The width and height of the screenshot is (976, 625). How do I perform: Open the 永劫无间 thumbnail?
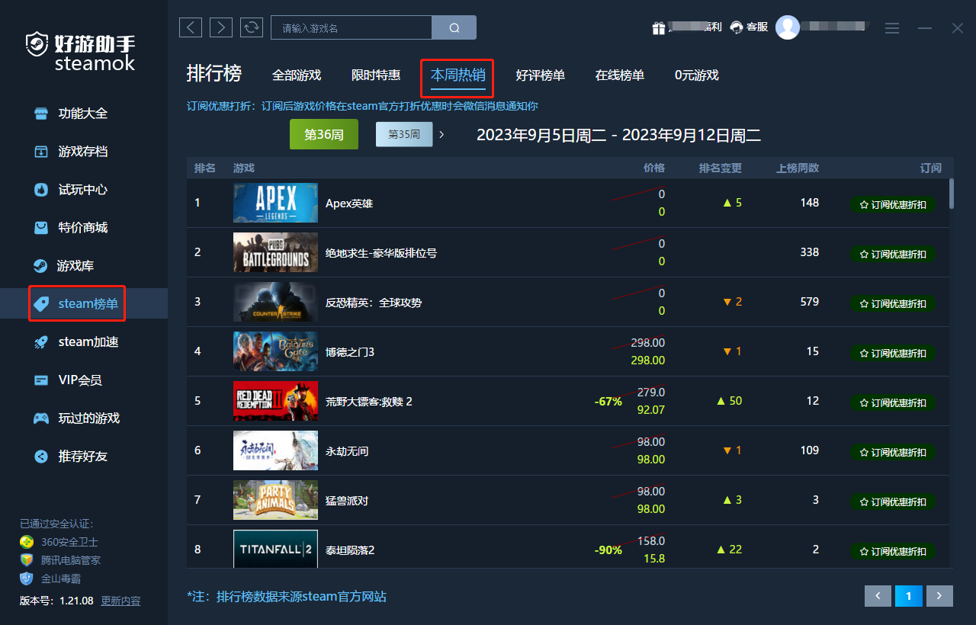point(275,450)
